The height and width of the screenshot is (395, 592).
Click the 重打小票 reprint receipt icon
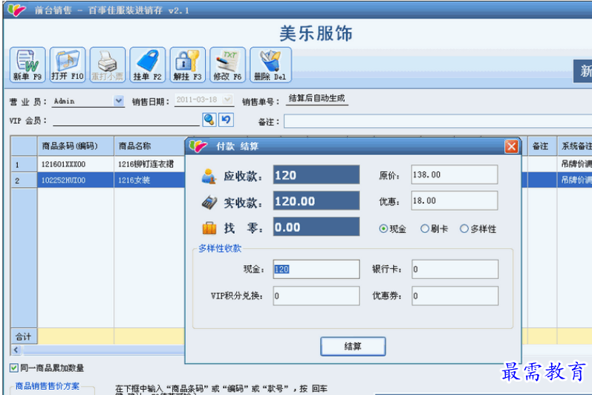point(108,65)
